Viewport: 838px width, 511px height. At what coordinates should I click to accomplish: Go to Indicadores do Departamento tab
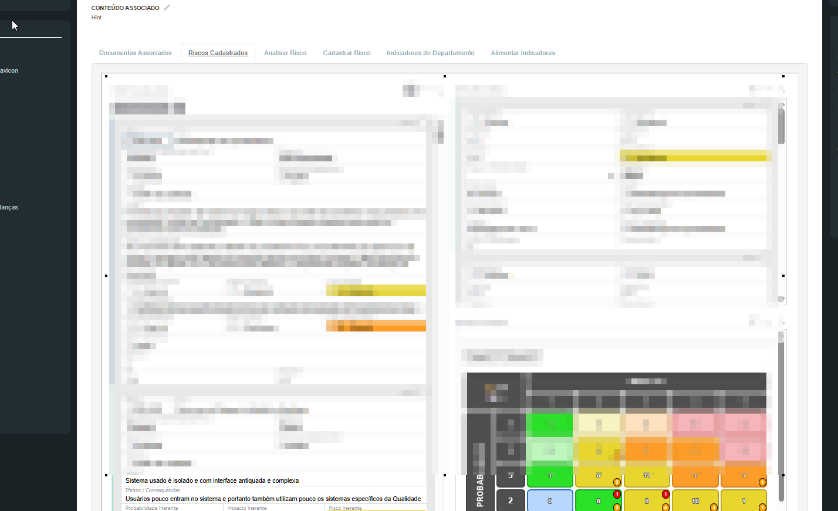tap(430, 53)
